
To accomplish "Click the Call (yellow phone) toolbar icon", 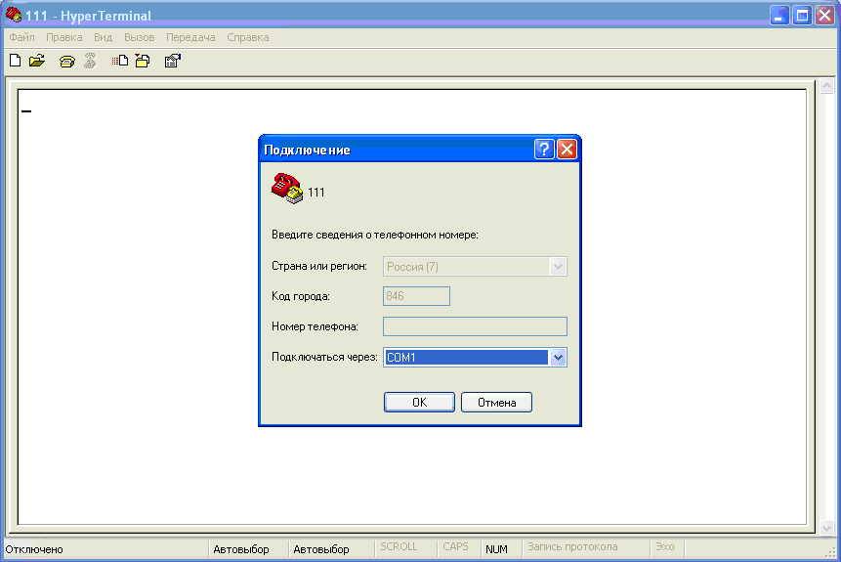I will point(67,62).
